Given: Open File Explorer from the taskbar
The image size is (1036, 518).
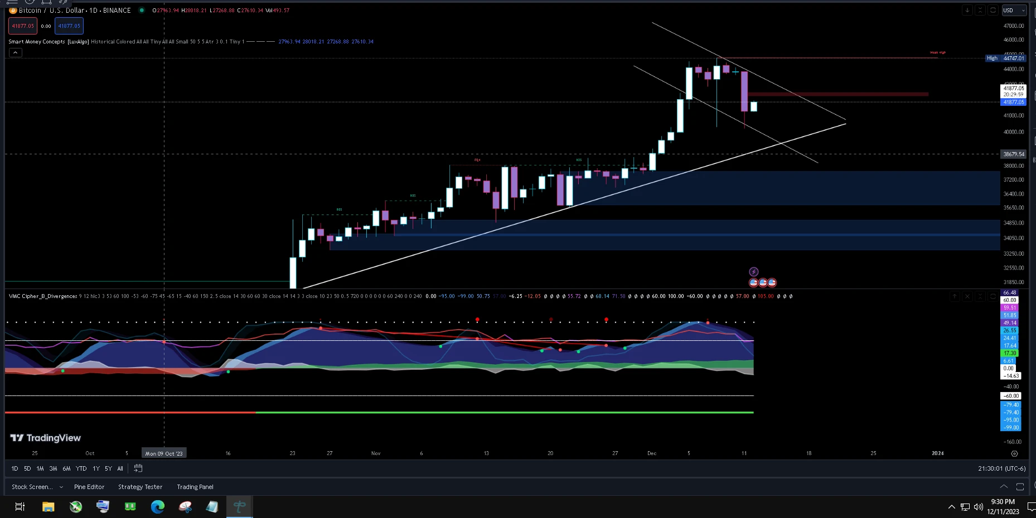Looking at the screenshot, I should pos(49,506).
